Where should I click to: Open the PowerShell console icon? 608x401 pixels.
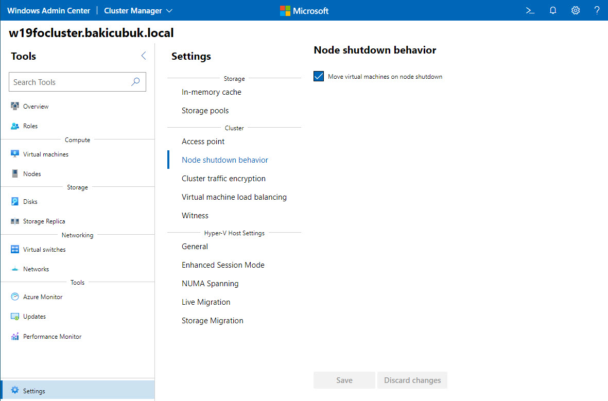530,10
